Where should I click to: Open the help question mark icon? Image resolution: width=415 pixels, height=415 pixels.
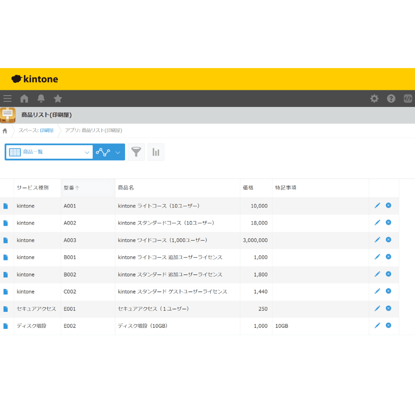pyautogui.click(x=391, y=98)
